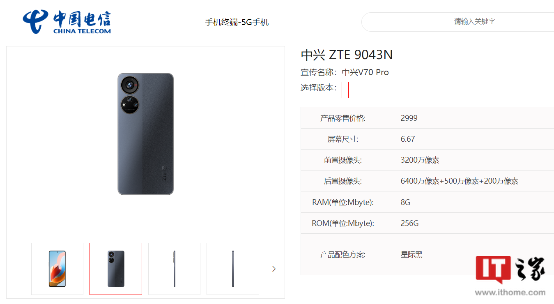The height and width of the screenshot is (304, 554).
Task: Click the 3200万像素 front camera value
Action: (420, 160)
